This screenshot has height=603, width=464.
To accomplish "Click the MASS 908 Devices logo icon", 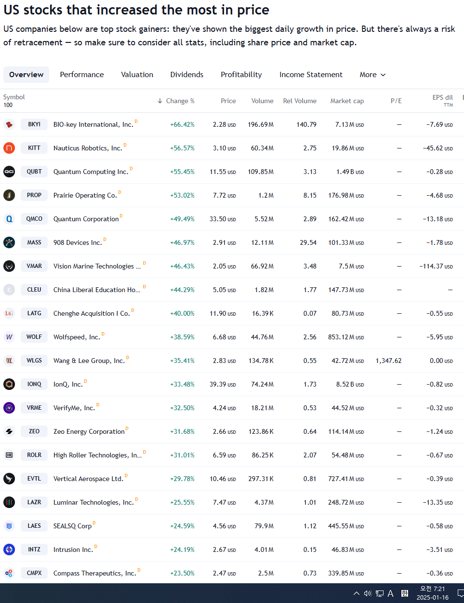I will 9,242.
